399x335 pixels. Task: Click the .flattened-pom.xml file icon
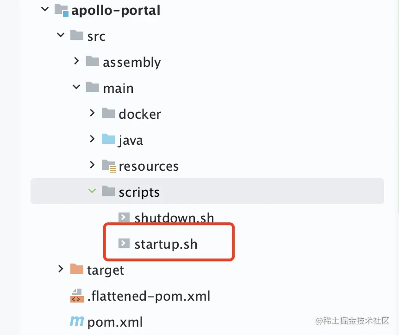click(76, 295)
